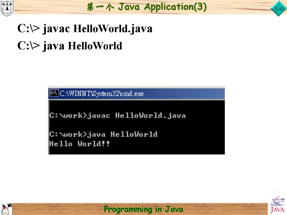Click the footer text 'Programming in Java'

pyautogui.click(x=143, y=209)
